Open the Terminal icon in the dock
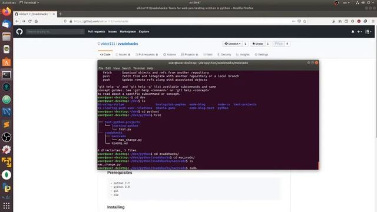The width and height of the screenshot is (377, 212). (6, 75)
